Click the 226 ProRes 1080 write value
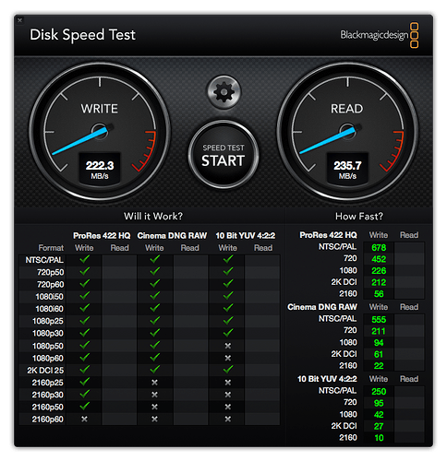 tap(379, 271)
